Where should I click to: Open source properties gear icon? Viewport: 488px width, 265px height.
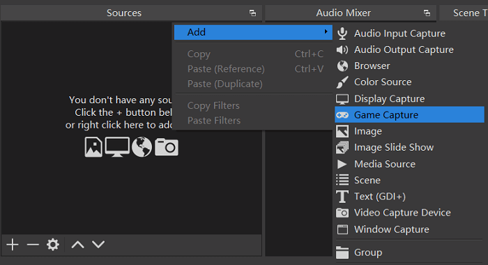point(53,245)
